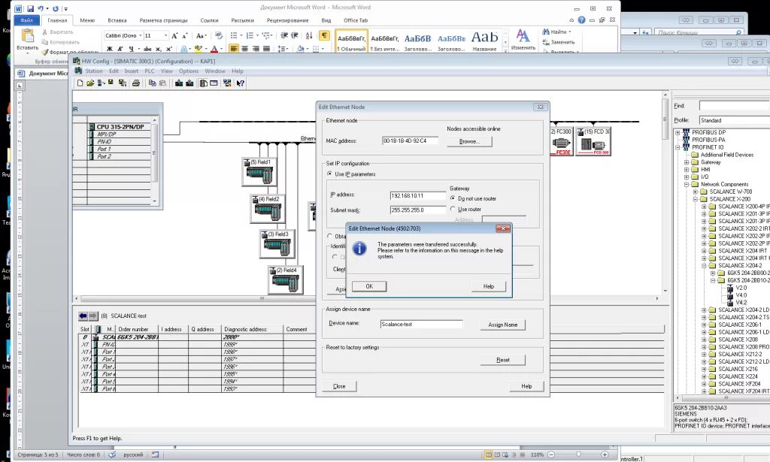
Task: Click the Reset to factory settings button
Action: pyautogui.click(x=503, y=360)
